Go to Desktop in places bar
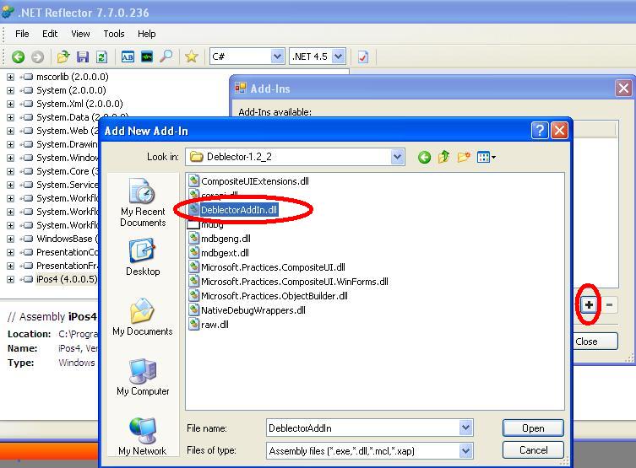Image resolution: width=636 pixels, height=468 pixels. click(143, 257)
